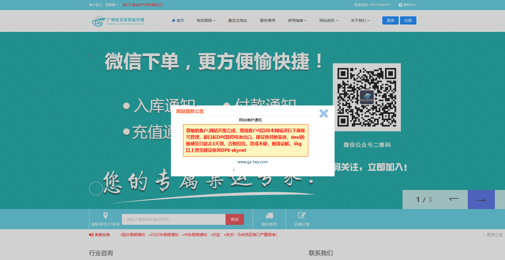Click the 行业咨询 section heading
This screenshot has height=260, width=505.
[x=101, y=253]
